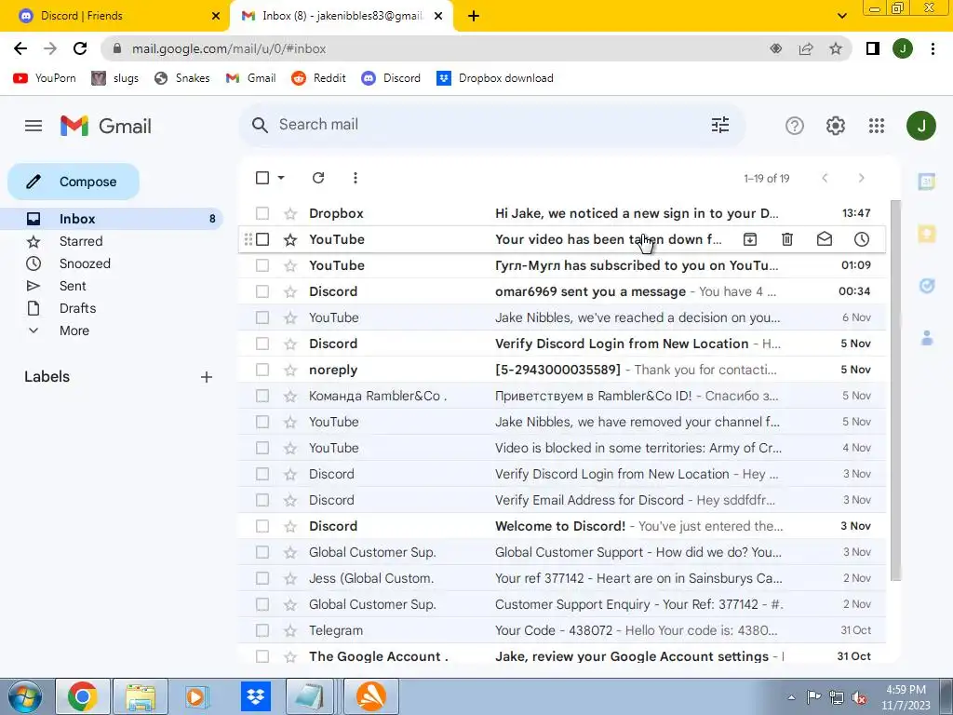This screenshot has height=715, width=953.
Task: Bookmark this tab star icon
Action: point(836,48)
